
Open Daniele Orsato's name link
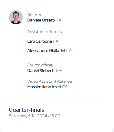(x=41, y=20)
